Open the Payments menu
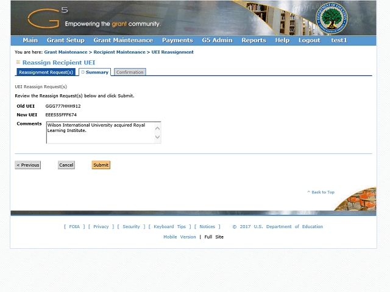The height and width of the screenshot is (292, 390). pyautogui.click(x=177, y=40)
